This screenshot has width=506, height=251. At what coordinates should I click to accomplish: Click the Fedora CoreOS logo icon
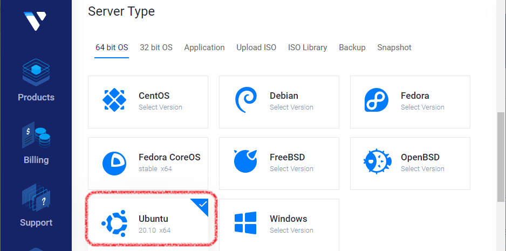(x=114, y=164)
